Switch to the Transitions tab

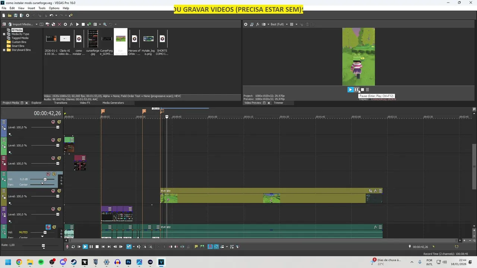point(60,103)
